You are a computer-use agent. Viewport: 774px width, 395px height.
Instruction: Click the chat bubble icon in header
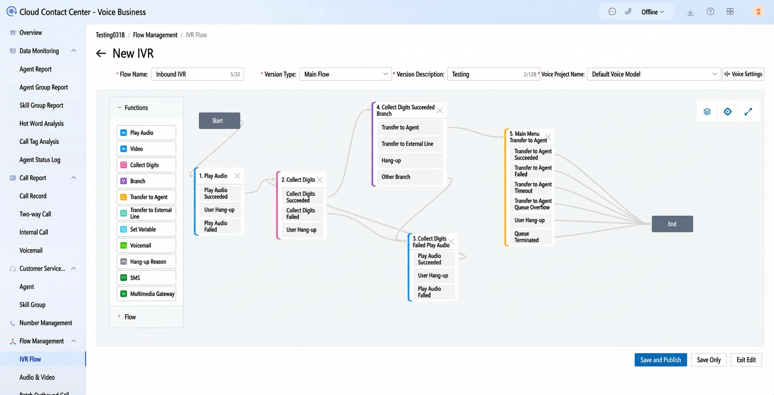[612, 12]
